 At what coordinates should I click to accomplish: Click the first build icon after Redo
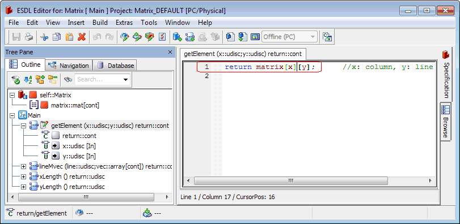pyautogui.click(x=125, y=37)
